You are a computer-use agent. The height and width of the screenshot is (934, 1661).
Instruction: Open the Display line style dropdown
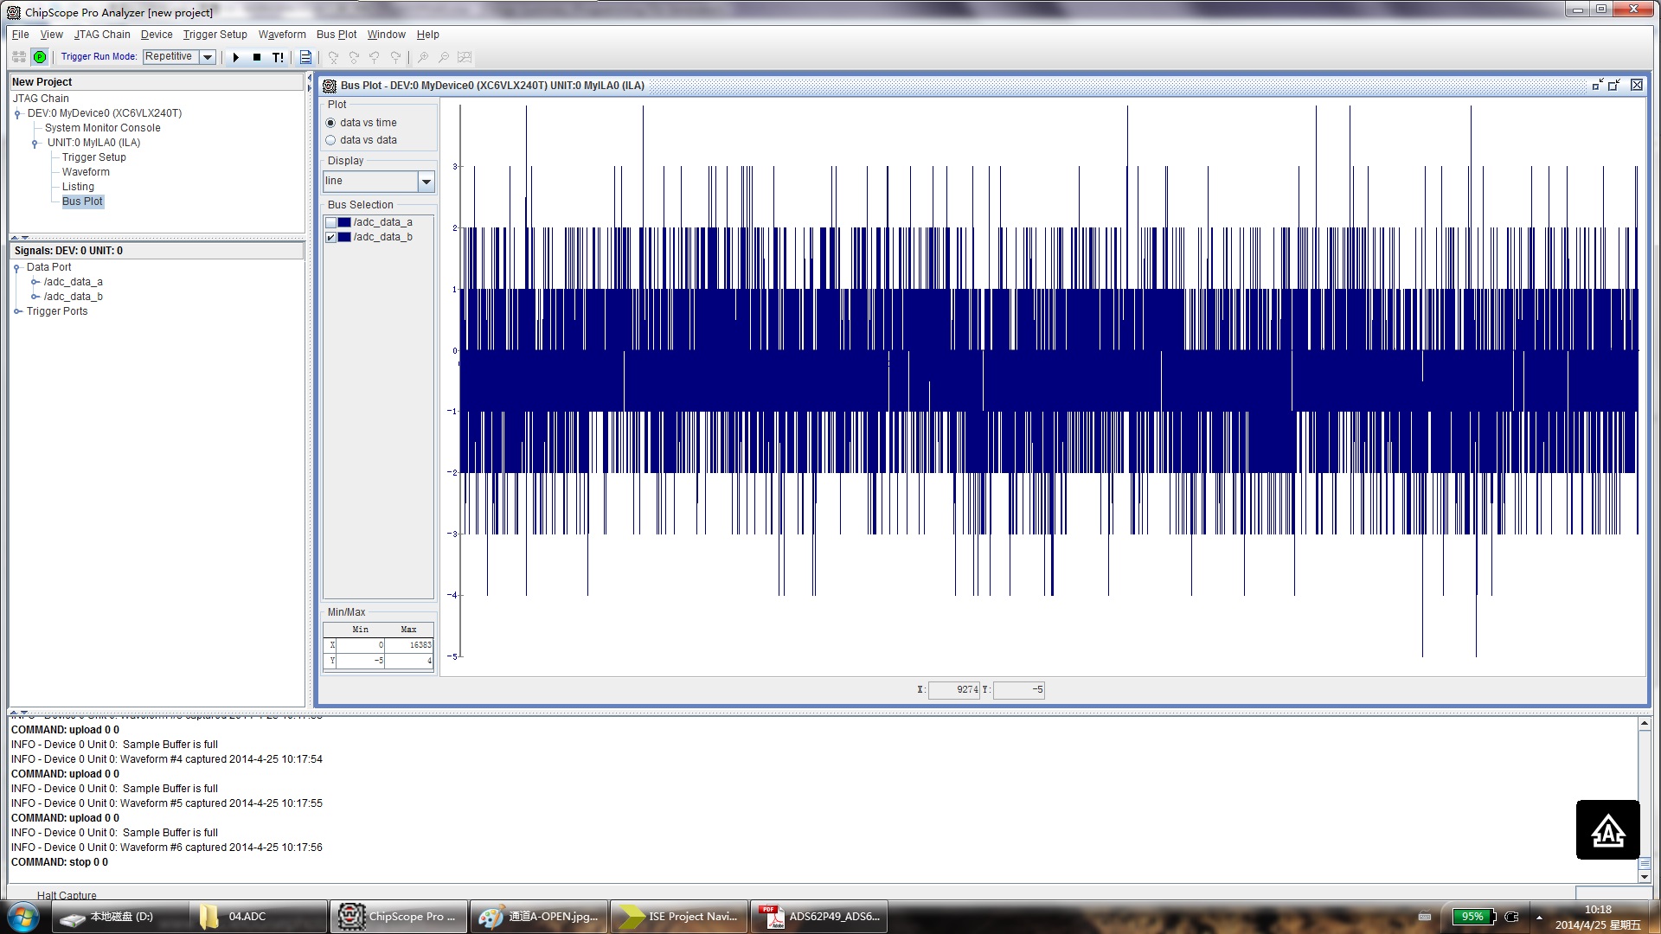(x=426, y=182)
